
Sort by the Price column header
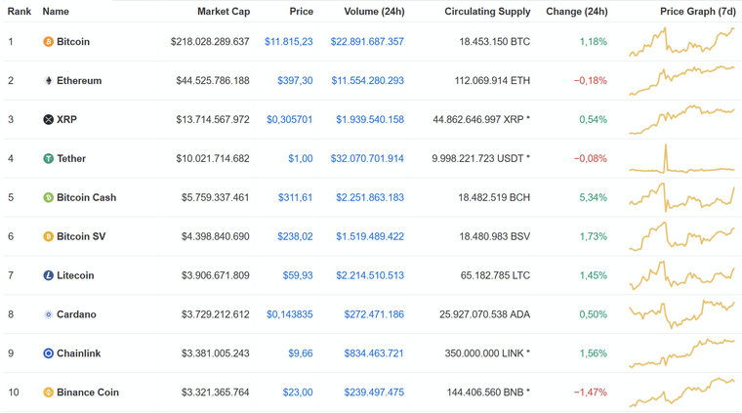click(302, 12)
